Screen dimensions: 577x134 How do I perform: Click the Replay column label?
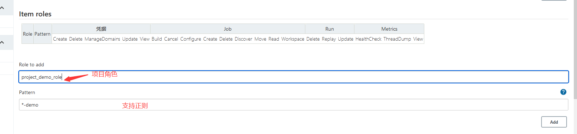[329, 39]
